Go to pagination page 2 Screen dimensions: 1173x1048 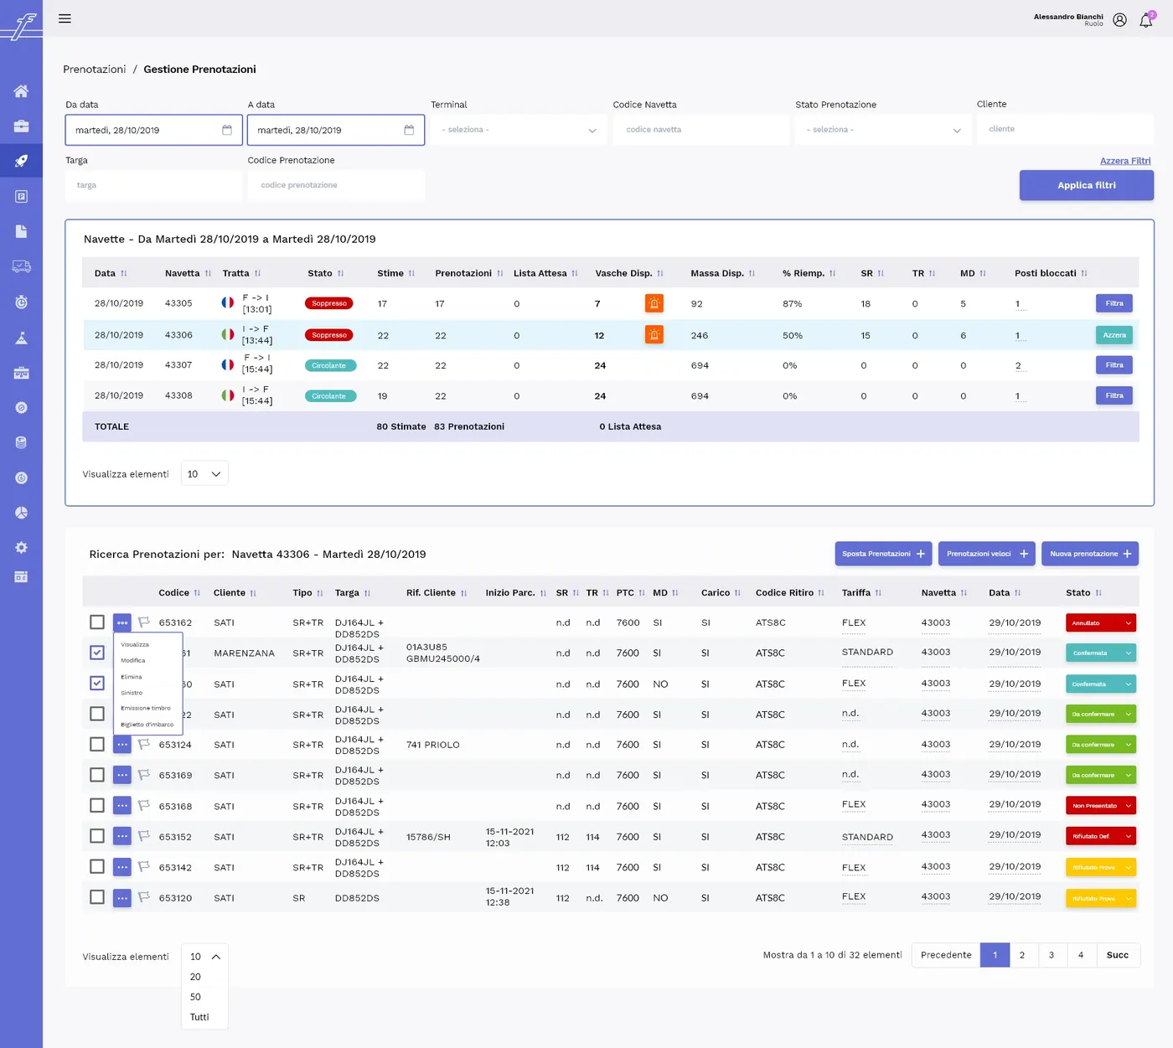coord(1022,955)
